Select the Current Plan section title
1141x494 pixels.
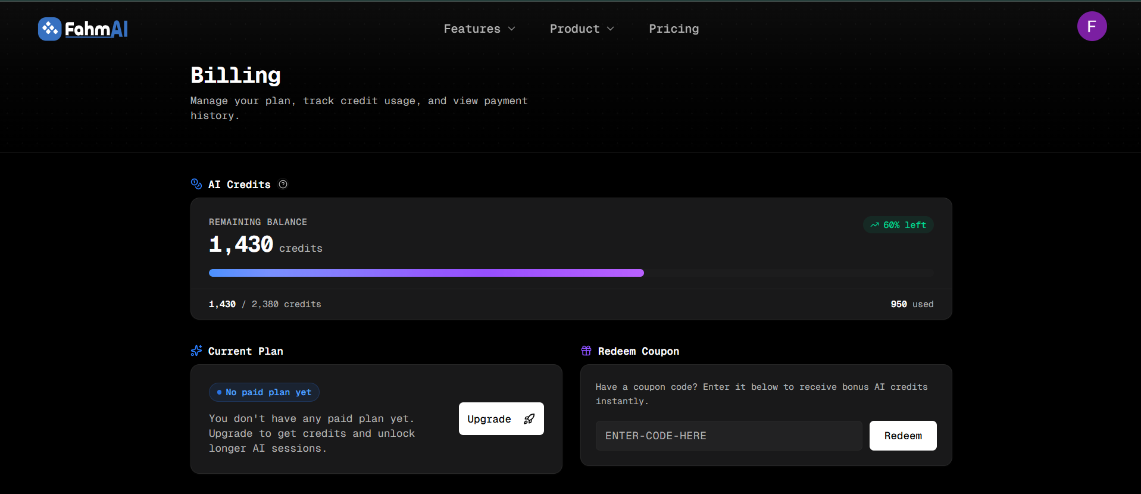coord(246,351)
